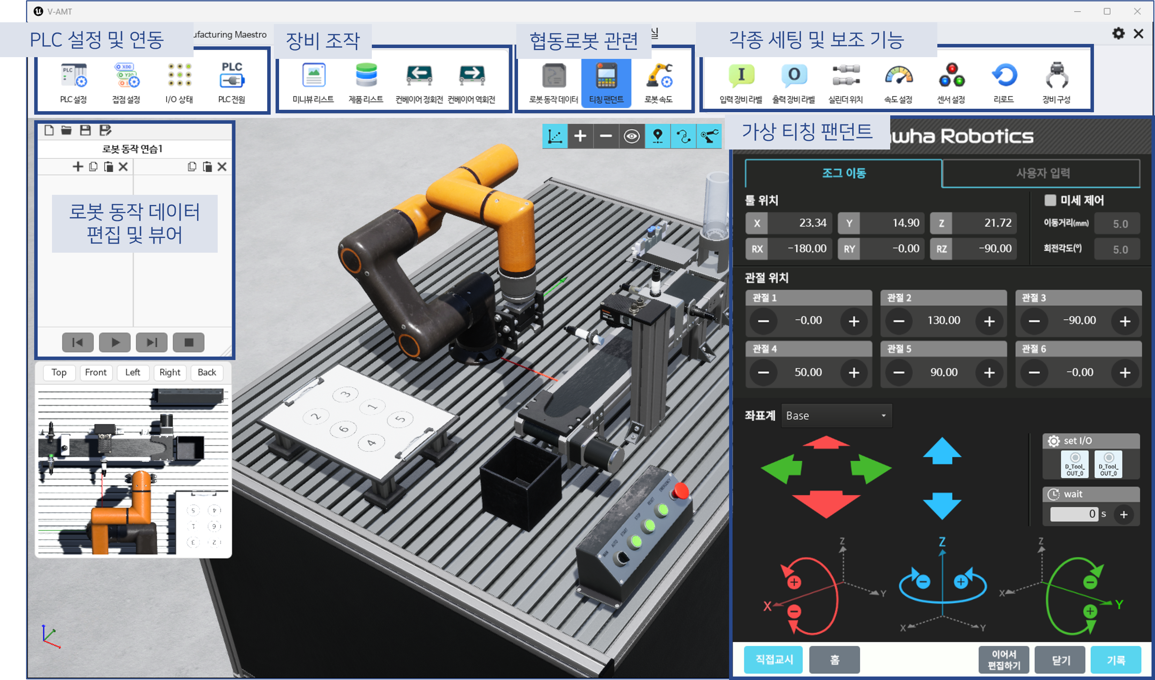
Task: Click 이어서 편집하기 button
Action: [x=1004, y=660]
